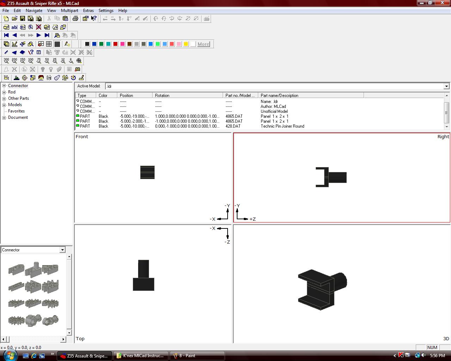The width and height of the screenshot is (451, 361).
Task: Add a quad primitive icon
Action: click(x=23, y=53)
